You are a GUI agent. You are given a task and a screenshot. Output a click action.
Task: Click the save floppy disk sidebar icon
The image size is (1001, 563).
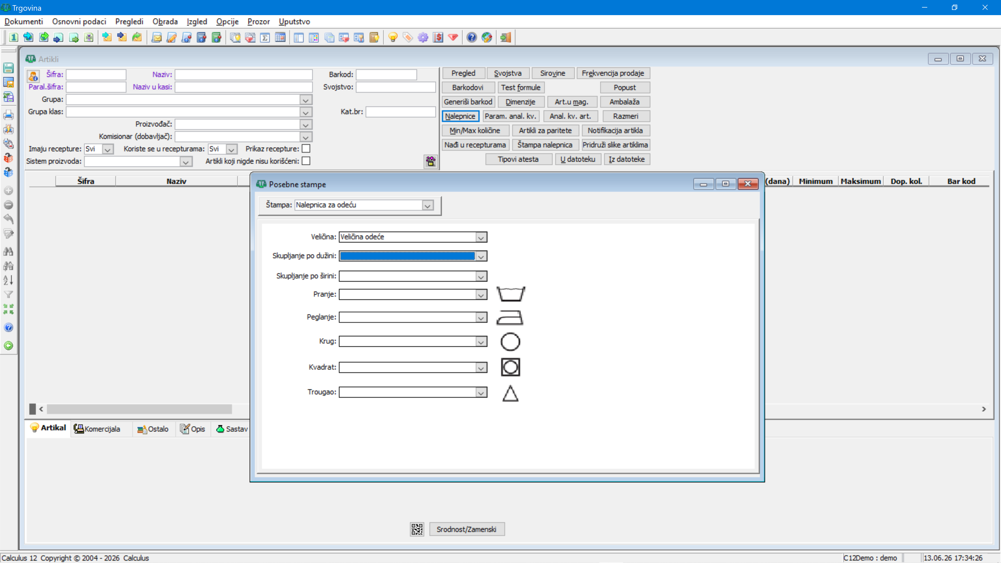(x=8, y=68)
